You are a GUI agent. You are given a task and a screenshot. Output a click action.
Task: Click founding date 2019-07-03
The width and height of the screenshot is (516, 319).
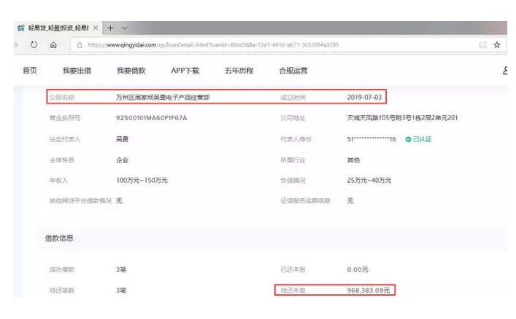coord(364,98)
